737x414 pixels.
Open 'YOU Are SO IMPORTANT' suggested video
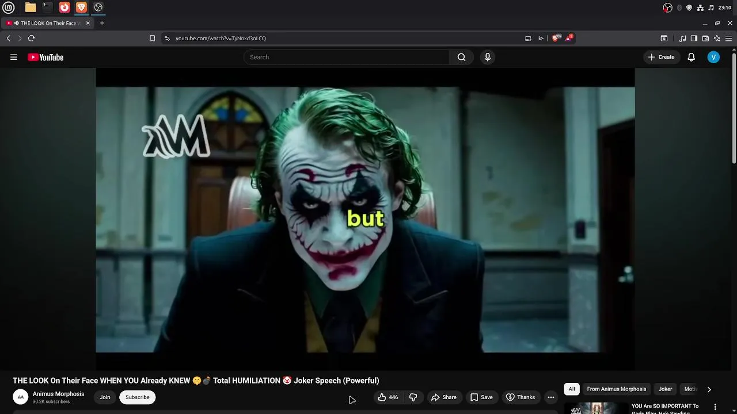[x=665, y=408]
